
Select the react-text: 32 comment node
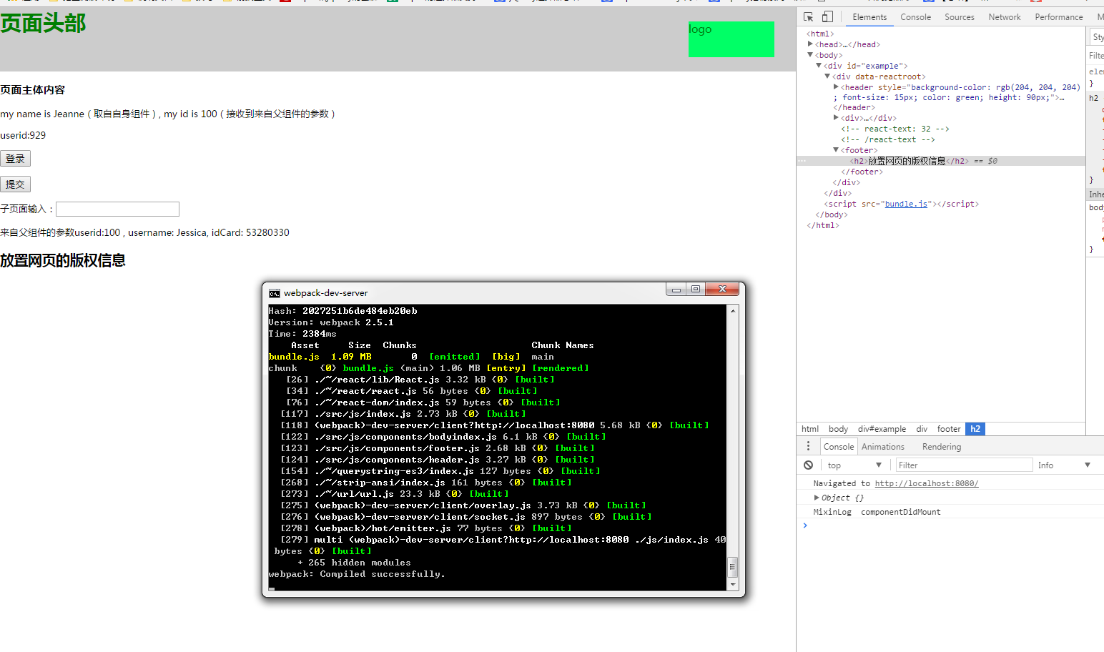[x=895, y=129]
